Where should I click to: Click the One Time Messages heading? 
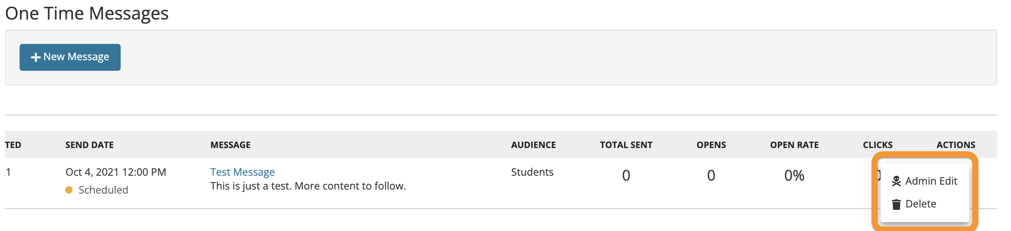pos(87,13)
